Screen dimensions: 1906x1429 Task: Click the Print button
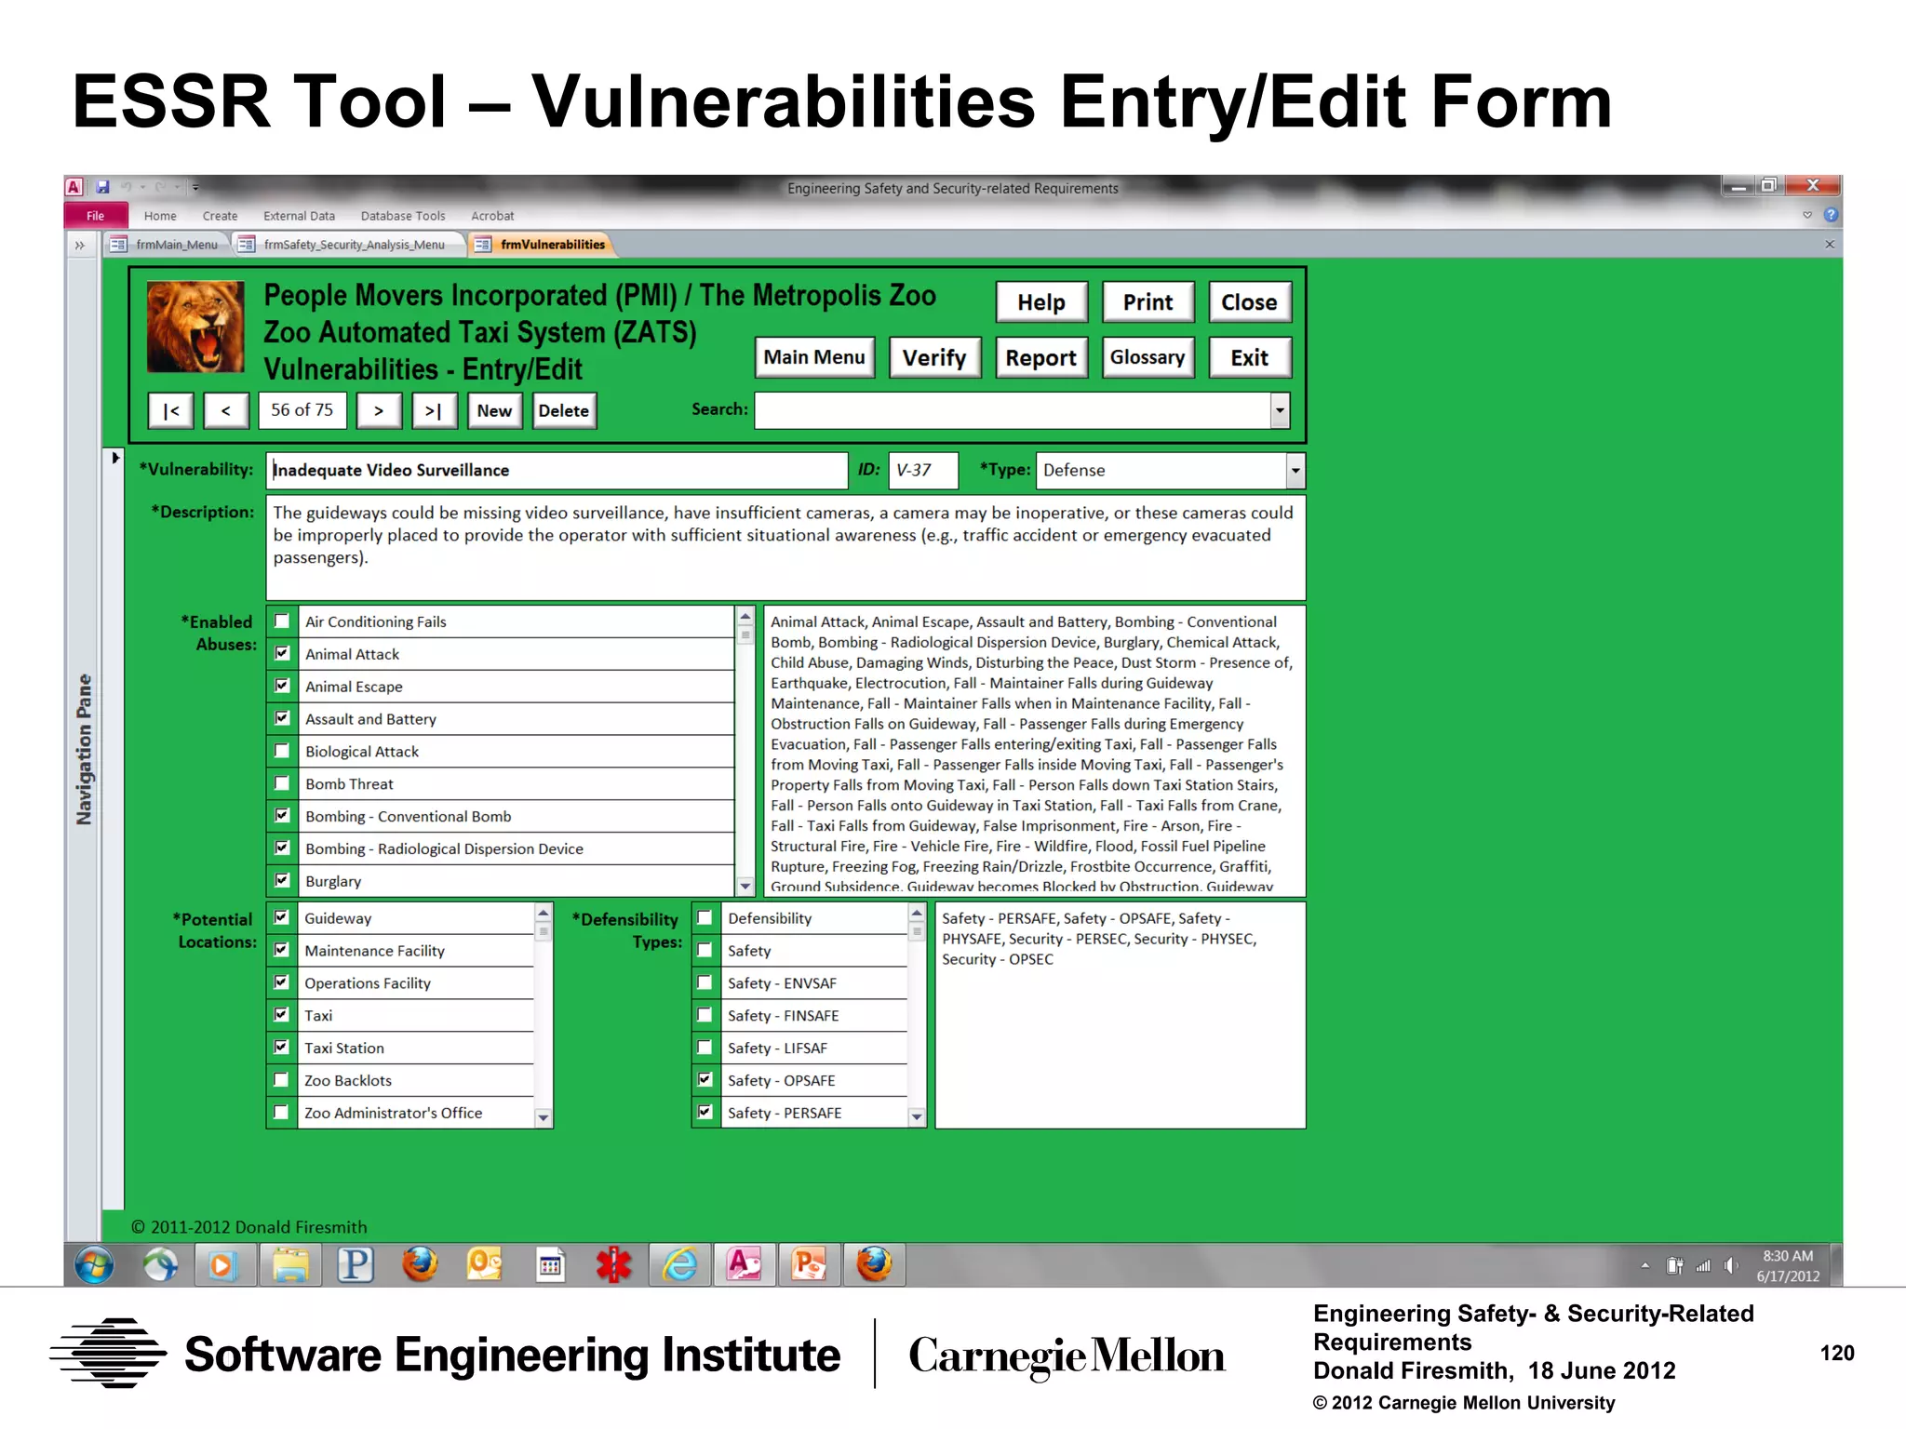click(x=1148, y=302)
